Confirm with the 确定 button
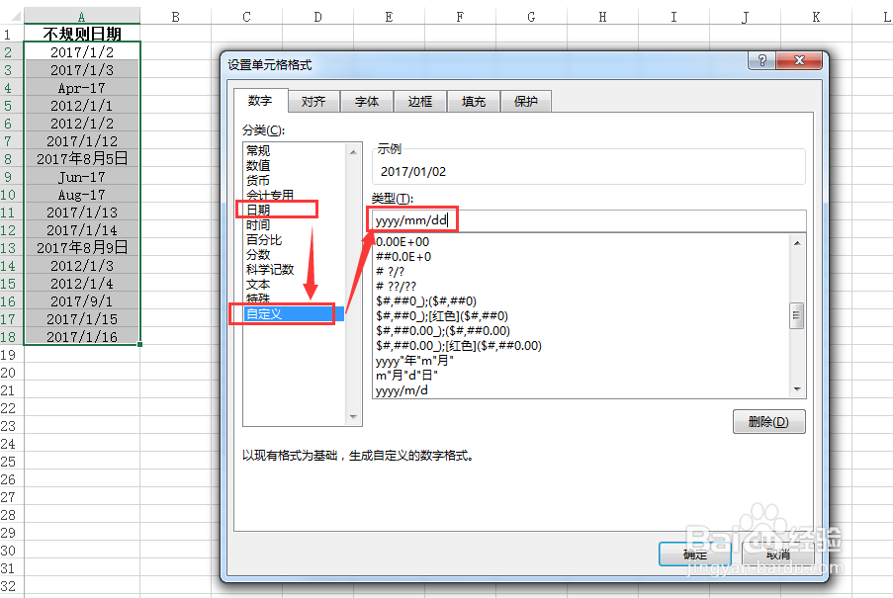 click(695, 554)
